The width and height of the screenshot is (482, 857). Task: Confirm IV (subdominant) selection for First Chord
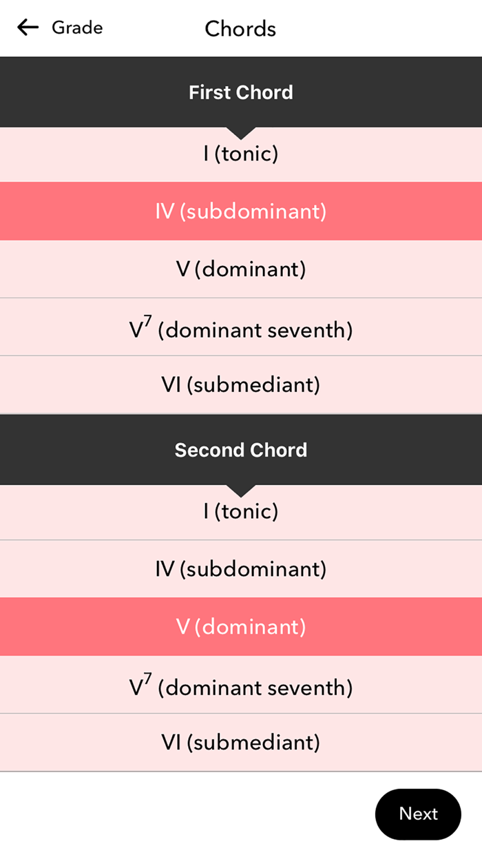coord(241,211)
